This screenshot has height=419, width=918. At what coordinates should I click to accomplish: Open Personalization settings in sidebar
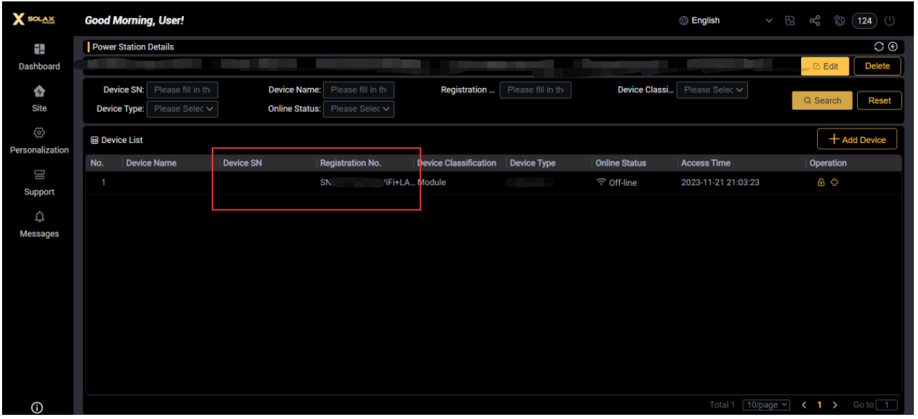click(39, 140)
